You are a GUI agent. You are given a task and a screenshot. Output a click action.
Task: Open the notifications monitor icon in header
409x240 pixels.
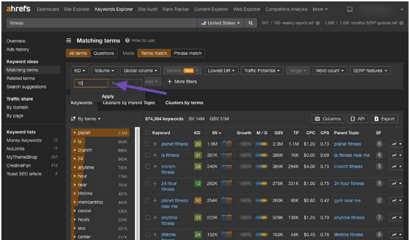[x=350, y=9]
